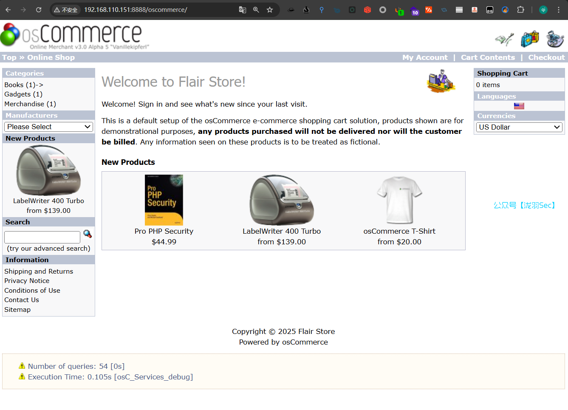
Task: Click the search magnifier icon button
Action: [x=88, y=234]
